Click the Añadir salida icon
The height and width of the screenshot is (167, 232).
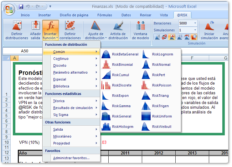[35, 30]
